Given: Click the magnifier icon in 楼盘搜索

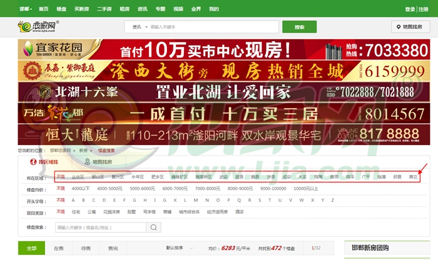Looking at the screenshot, I should pyautogui.click(x=154, y=227).
